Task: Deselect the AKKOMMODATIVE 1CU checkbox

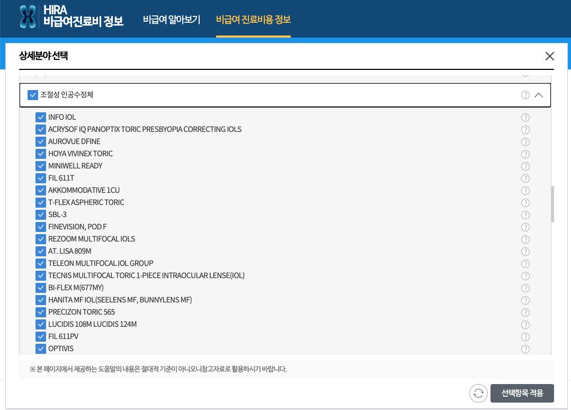Action: coord(41,190)
